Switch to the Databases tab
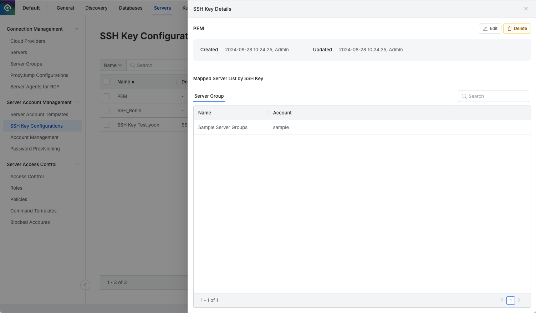The width and height of the screenshot is (536, 313). click(x=131, y=7)
